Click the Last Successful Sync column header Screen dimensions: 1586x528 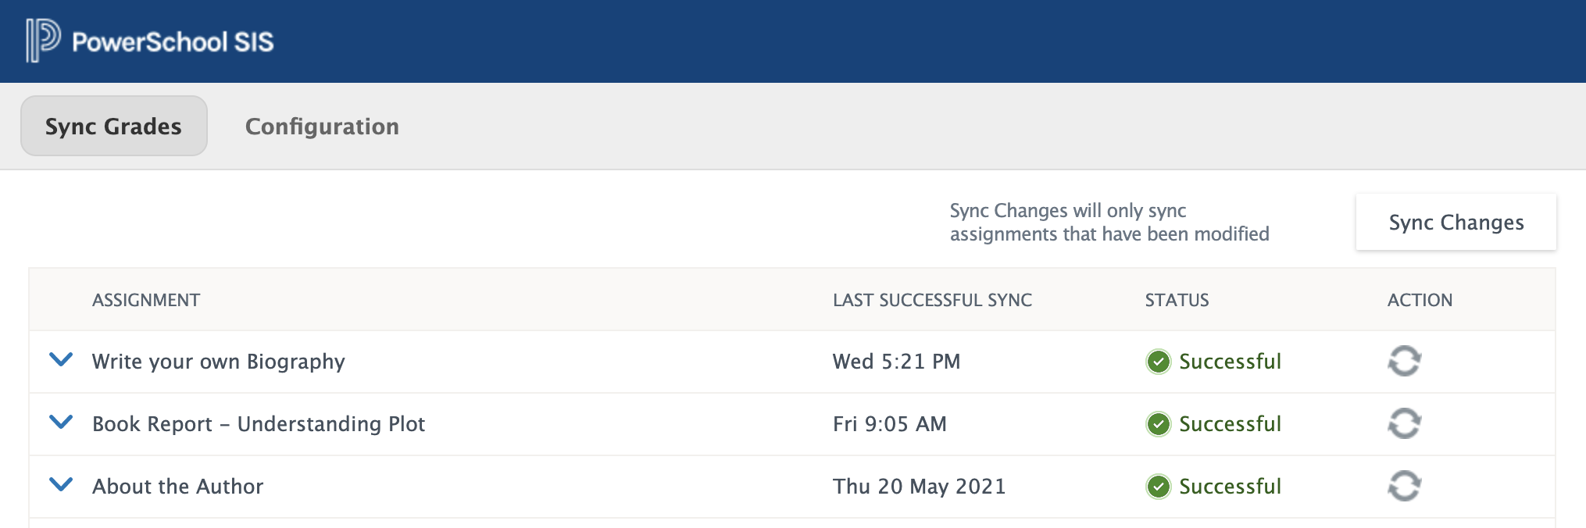click(932, 300)
